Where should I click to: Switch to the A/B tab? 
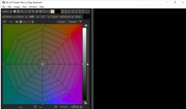tap(32, 17)
